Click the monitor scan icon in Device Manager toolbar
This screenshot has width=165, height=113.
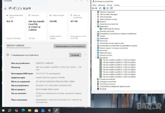111,8
